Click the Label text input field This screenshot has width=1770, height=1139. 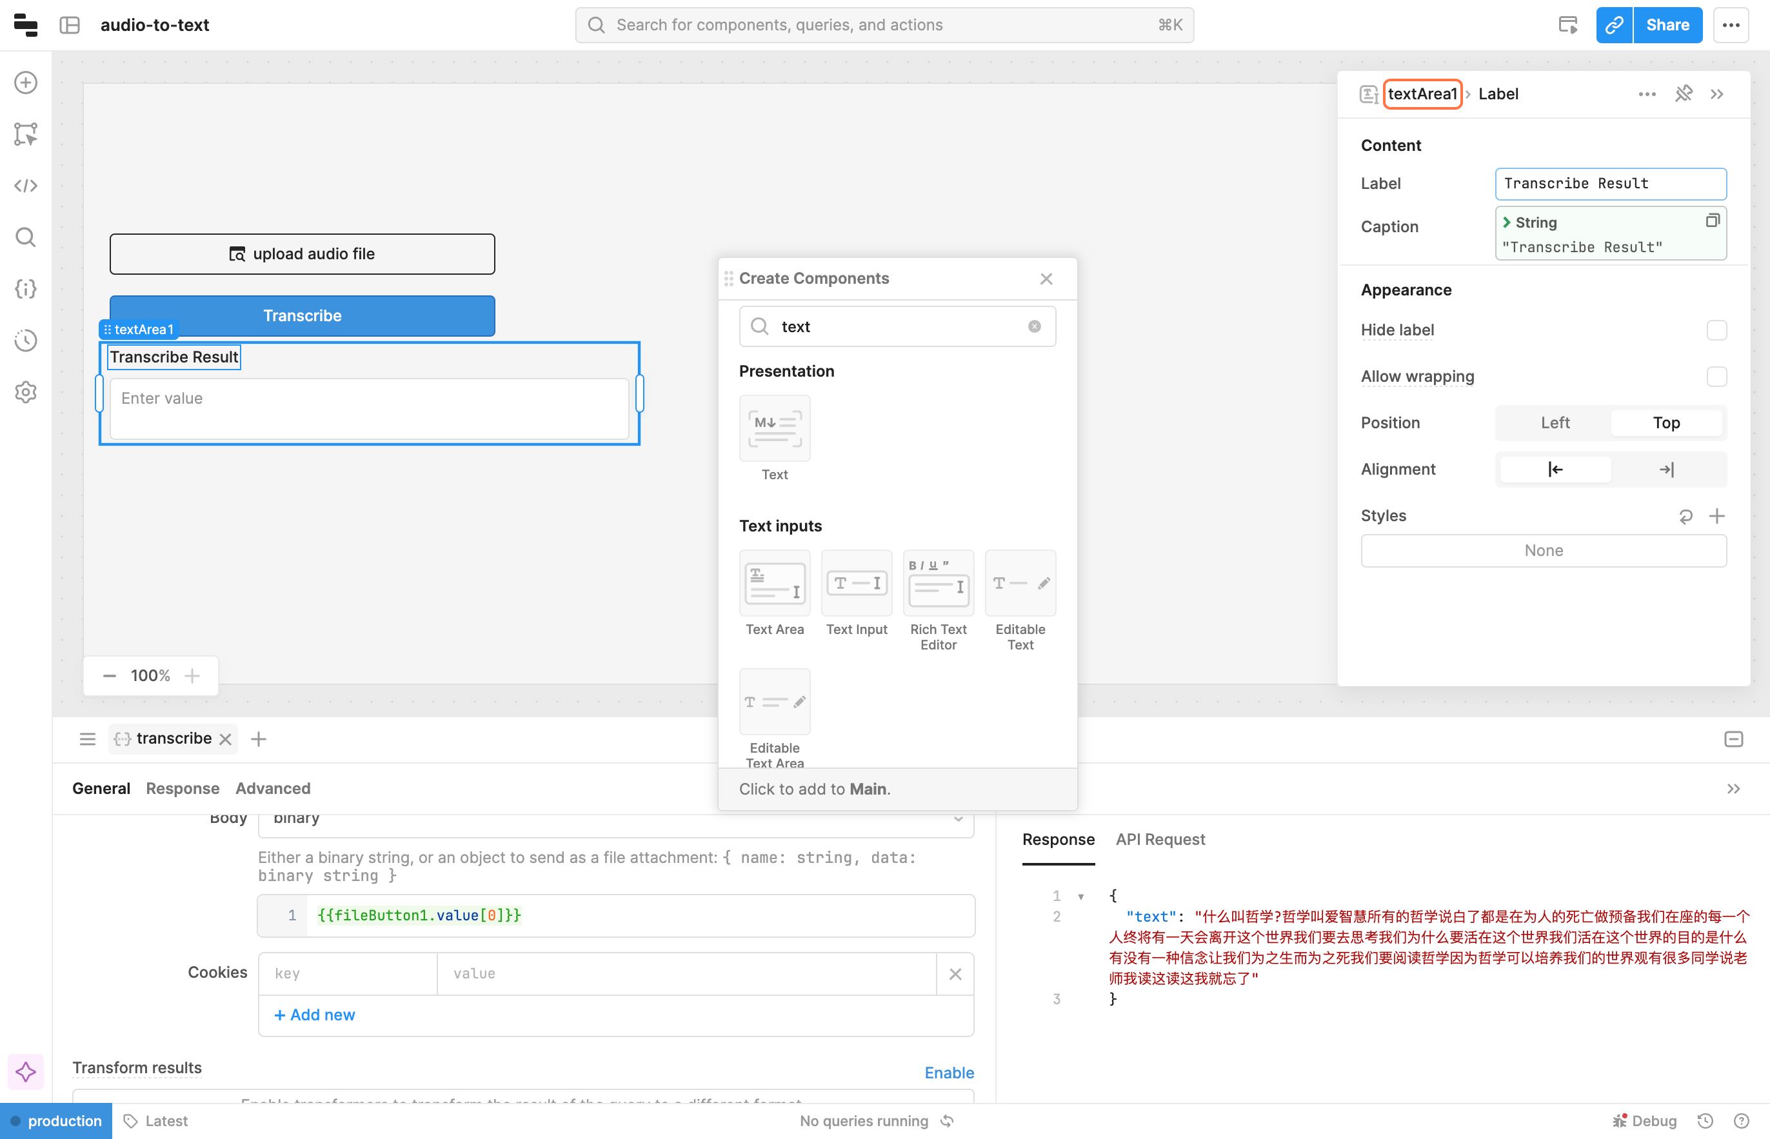[1610, 183]
